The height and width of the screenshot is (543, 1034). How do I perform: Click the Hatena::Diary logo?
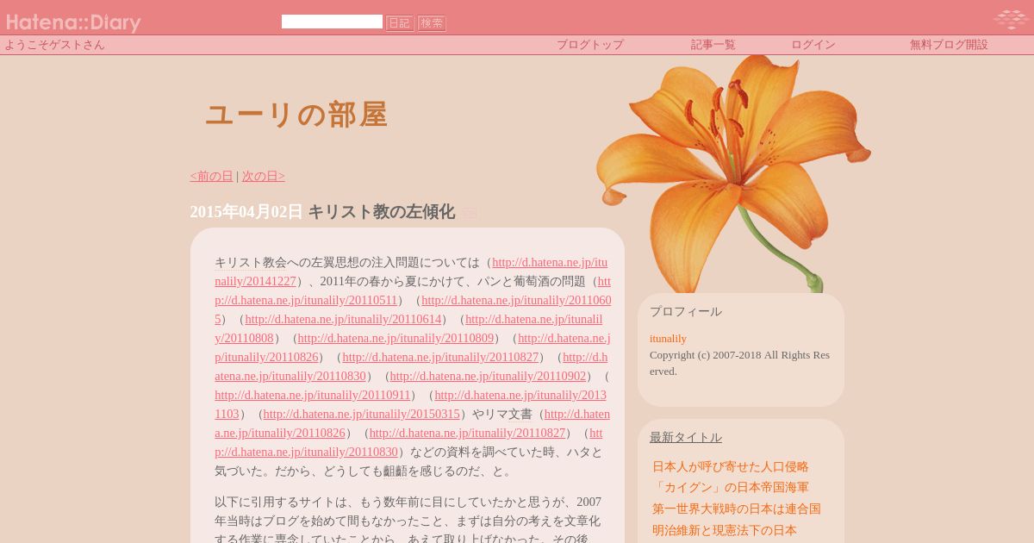tap(73, 22)
